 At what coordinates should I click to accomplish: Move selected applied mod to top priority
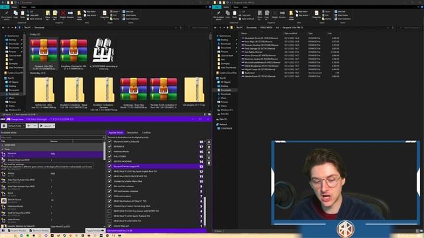tap(209, 141)
